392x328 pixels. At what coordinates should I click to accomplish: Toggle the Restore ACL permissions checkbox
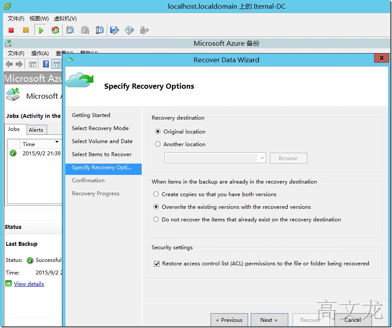pyautogui.click(x=157, y=264)
